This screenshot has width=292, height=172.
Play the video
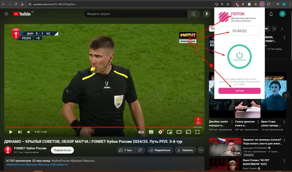coord(11,132)
